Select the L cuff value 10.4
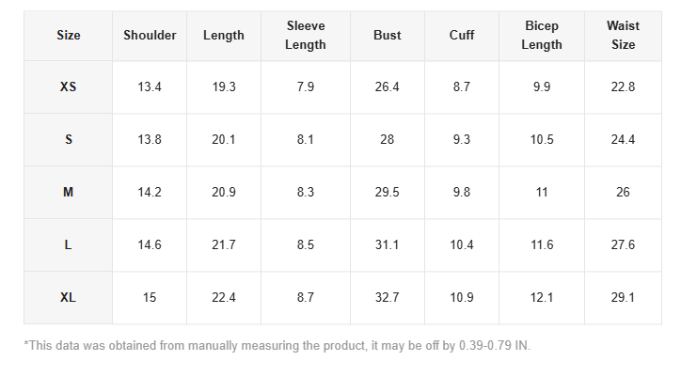Viewport: 697px width, 377px height. pyautogui.click(x=462, y=245)
